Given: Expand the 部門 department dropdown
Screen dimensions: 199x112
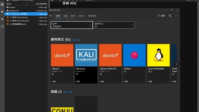Looking at the screenshot, I should coord(72,25).
